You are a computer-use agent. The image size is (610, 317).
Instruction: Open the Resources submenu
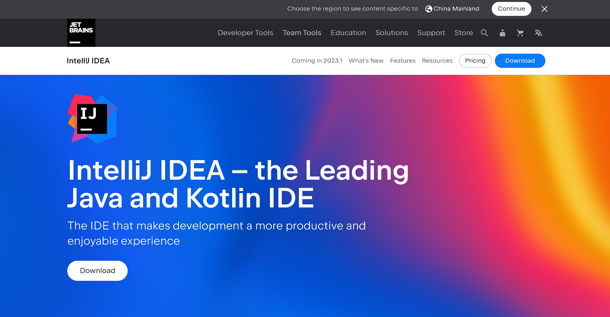pos(437,61)
